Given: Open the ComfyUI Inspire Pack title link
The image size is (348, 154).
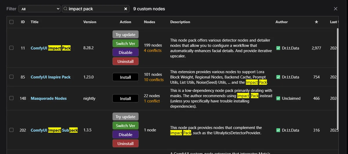Looking at the screenshot, I should (51, 77).
